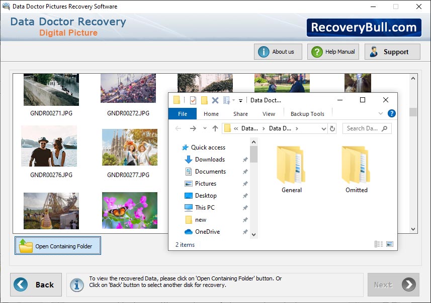Screen dimensions: 431x303
Task: Open the Backup Tools ribbon tab
Action: 307,114
